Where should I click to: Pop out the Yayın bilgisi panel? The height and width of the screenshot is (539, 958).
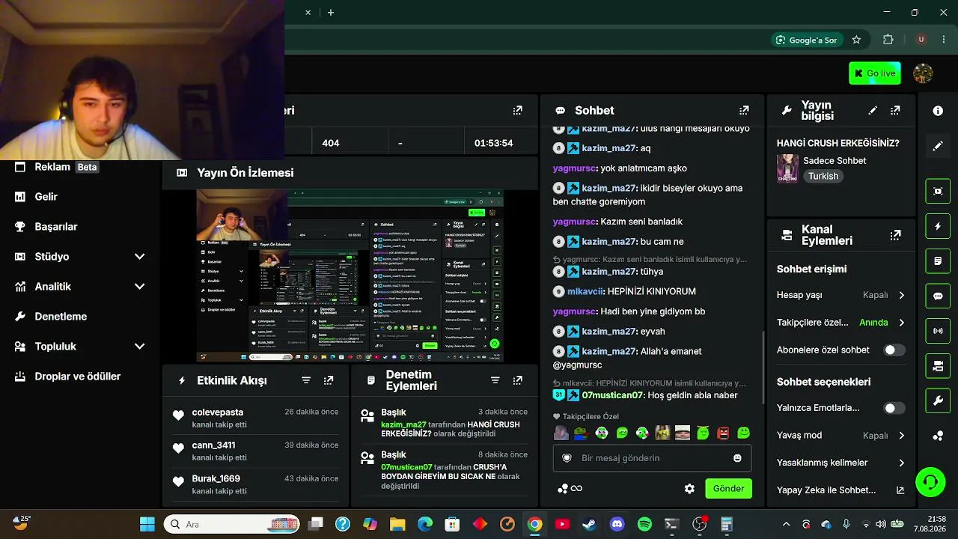tap(895, 110)
